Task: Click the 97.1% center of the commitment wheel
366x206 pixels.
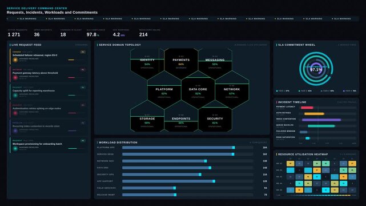Action: point(316,69)
